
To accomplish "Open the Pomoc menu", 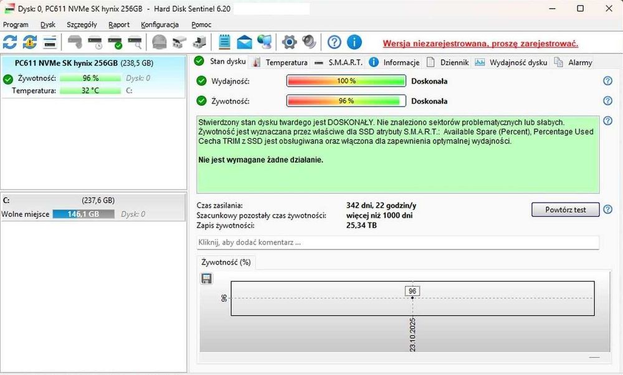I will tap(201, 25).
